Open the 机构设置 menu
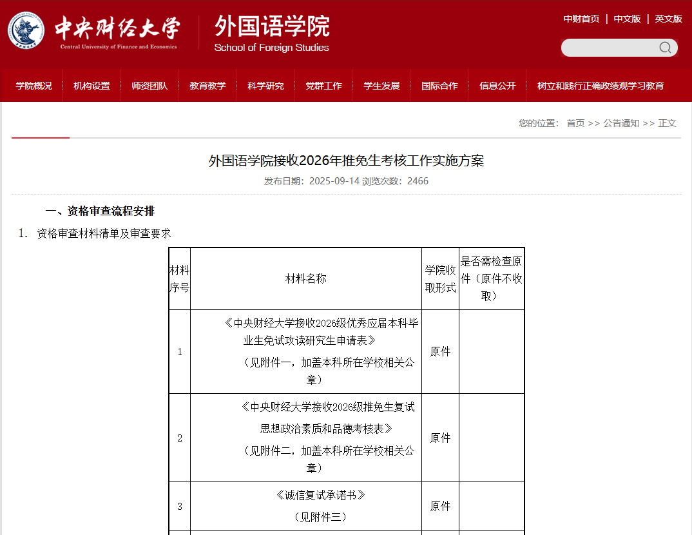Image resolution: width=692 pixels, height=535 pixels. [91, 86]
